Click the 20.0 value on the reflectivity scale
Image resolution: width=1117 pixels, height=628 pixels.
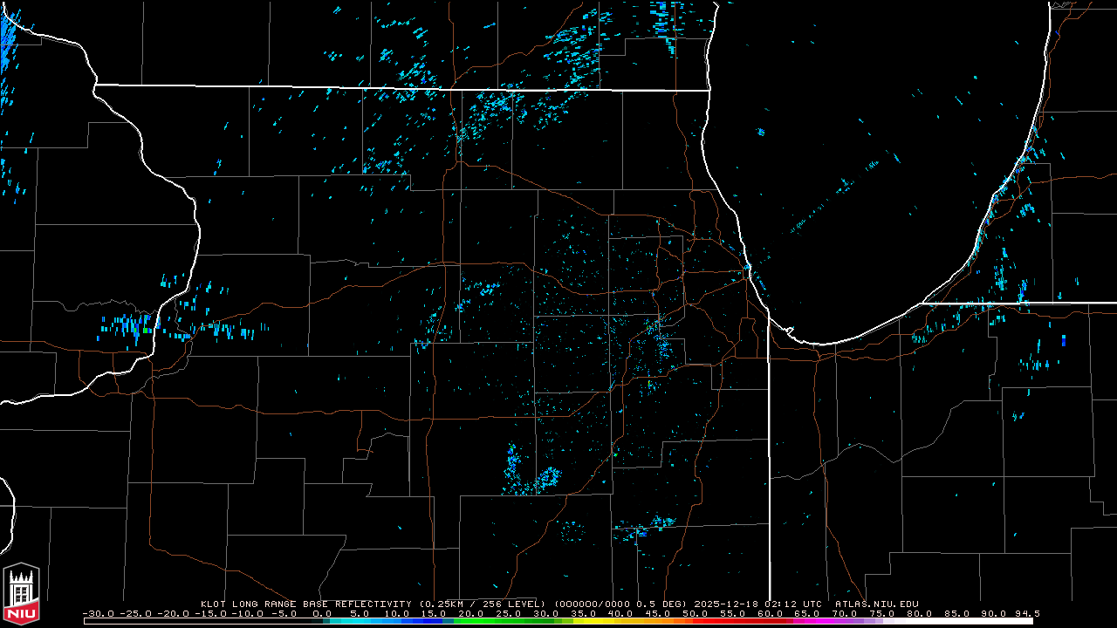click(x=472, y=613)
